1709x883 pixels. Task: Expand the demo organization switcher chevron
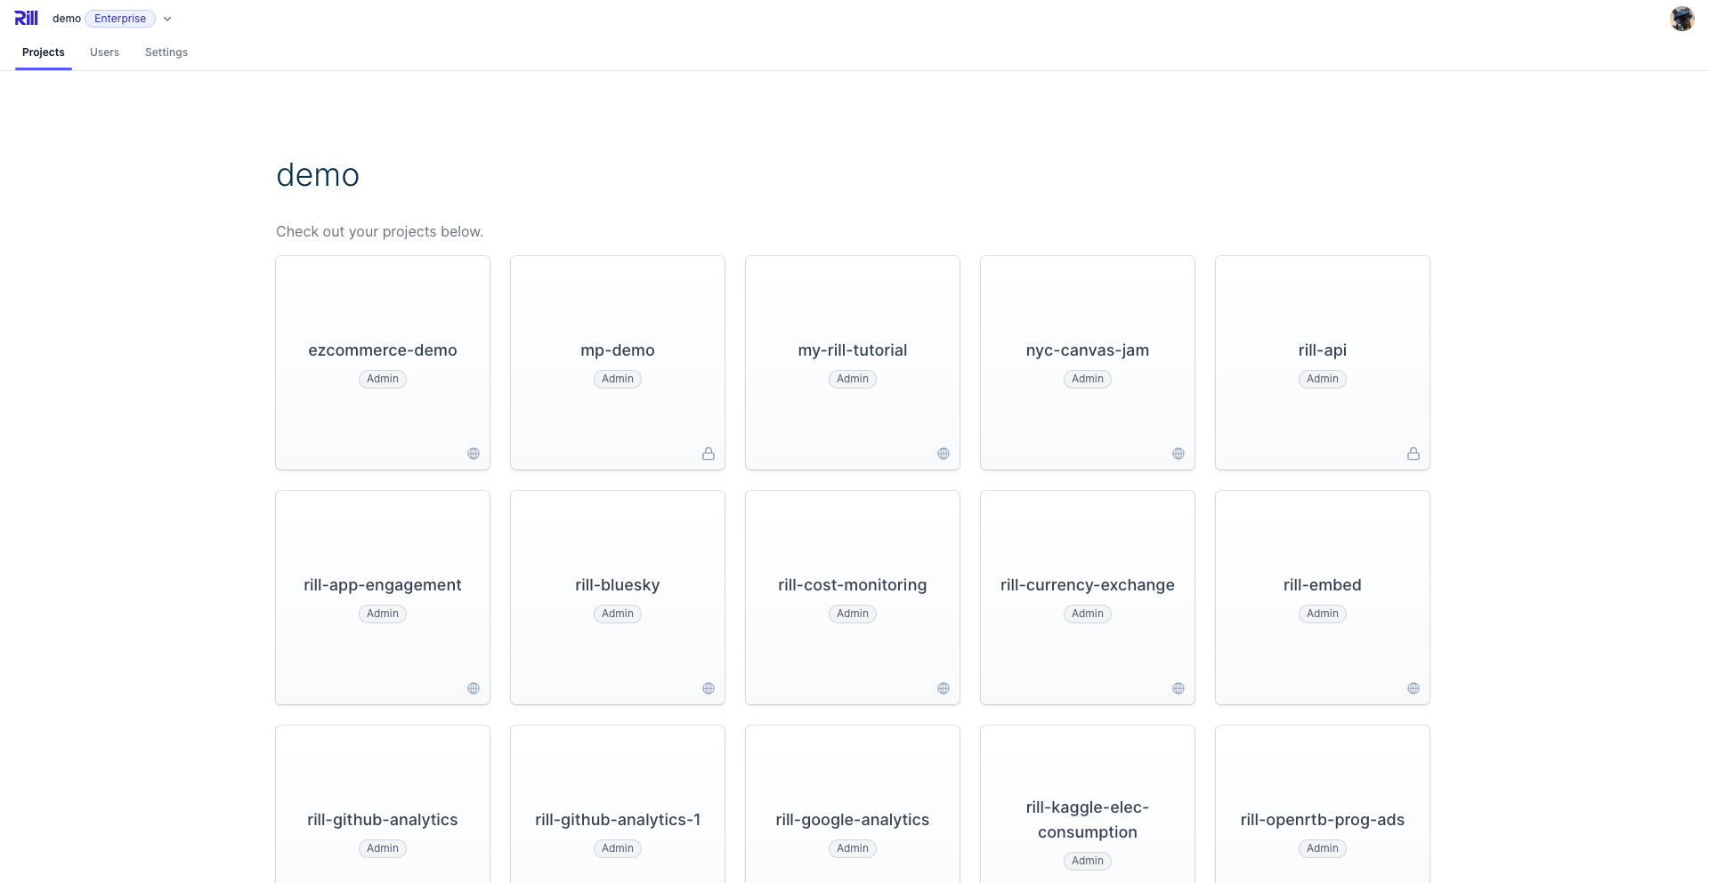(x=167, y=19)
